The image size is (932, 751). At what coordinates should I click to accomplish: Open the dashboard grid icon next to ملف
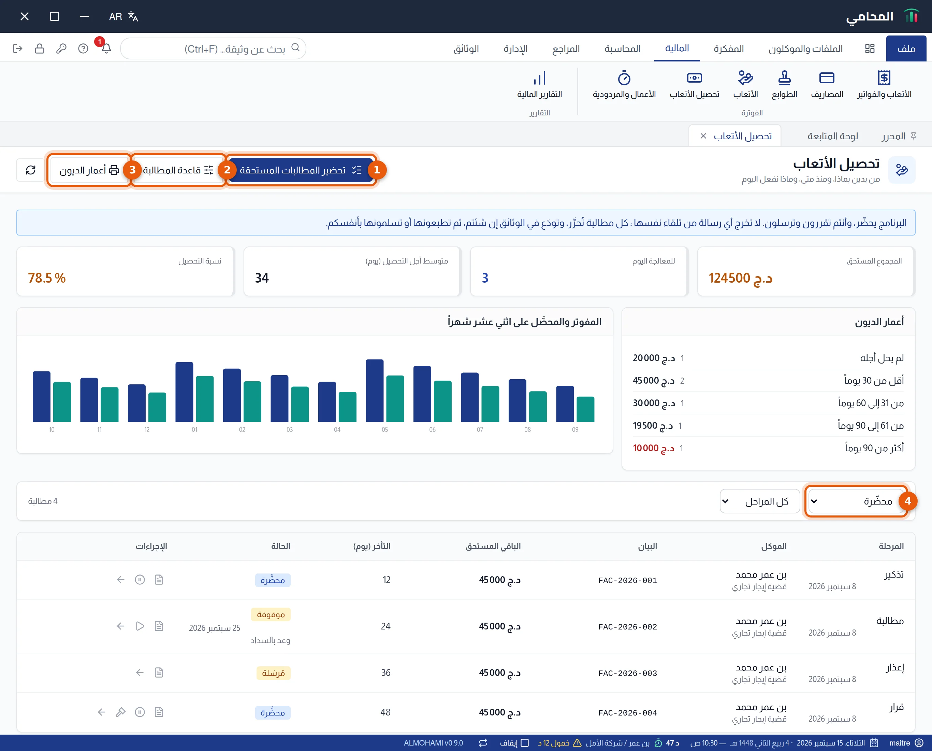[x=870, y=48]
